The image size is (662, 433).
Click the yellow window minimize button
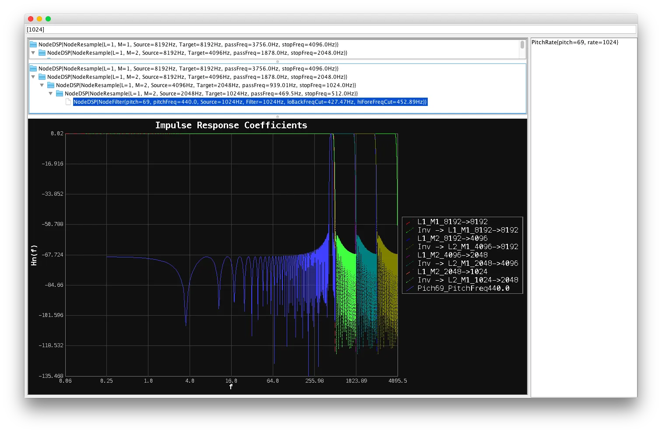39,19
